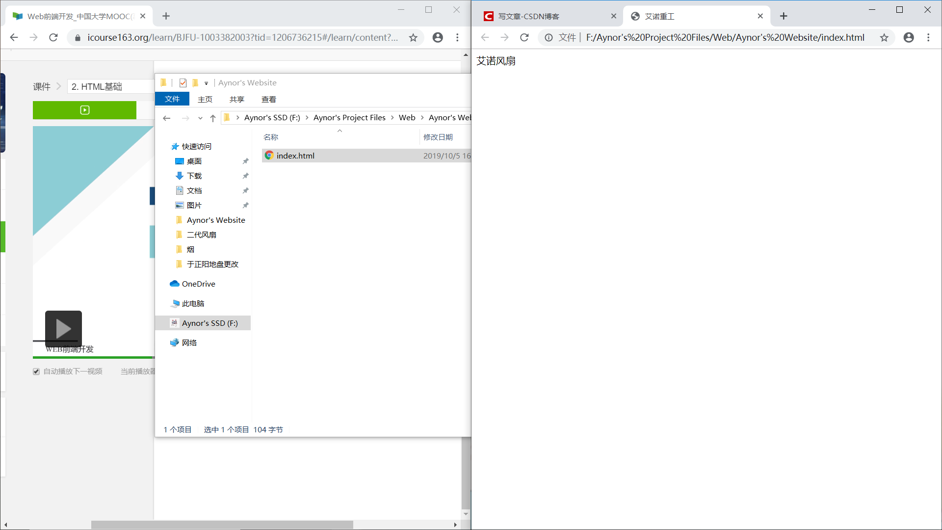Select the Web前端开发 MOOC tab
The image size is (942, 530).
click(x=78, y=16)
